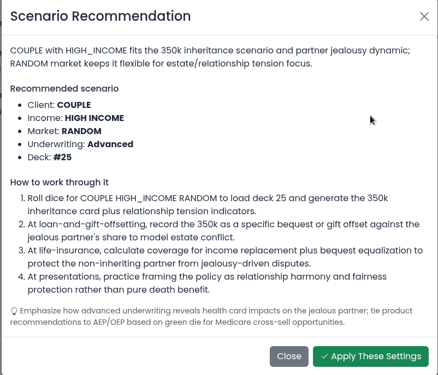438x375 pixels.
Task: Click step two about loan-and-gift-offsetting
Action: (x=223, y=231)
